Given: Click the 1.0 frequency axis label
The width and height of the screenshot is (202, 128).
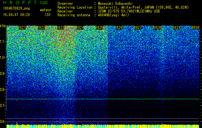Looking at the screenshot, I should [3, 58].
